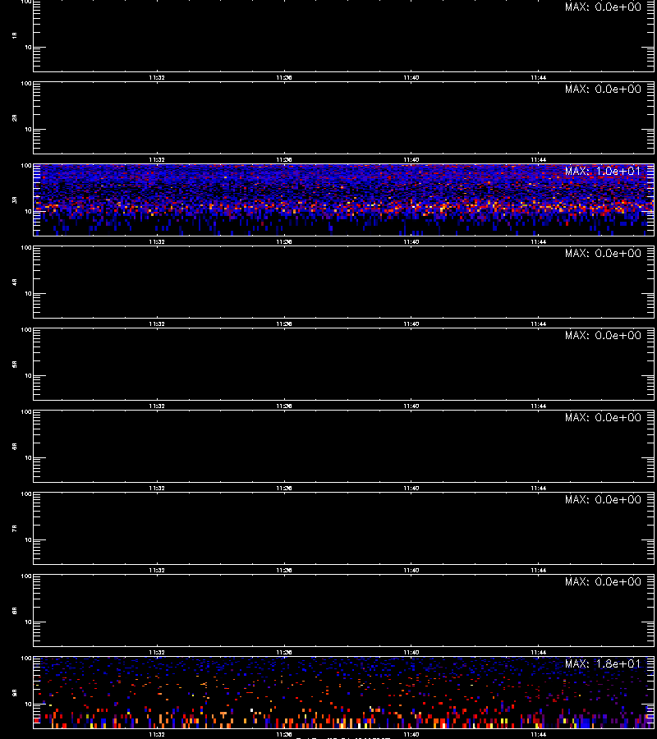Screen dimensions: 657x739
Task: Click the 11:32 time label under panel 9R
Action: [x=157, y=734]
